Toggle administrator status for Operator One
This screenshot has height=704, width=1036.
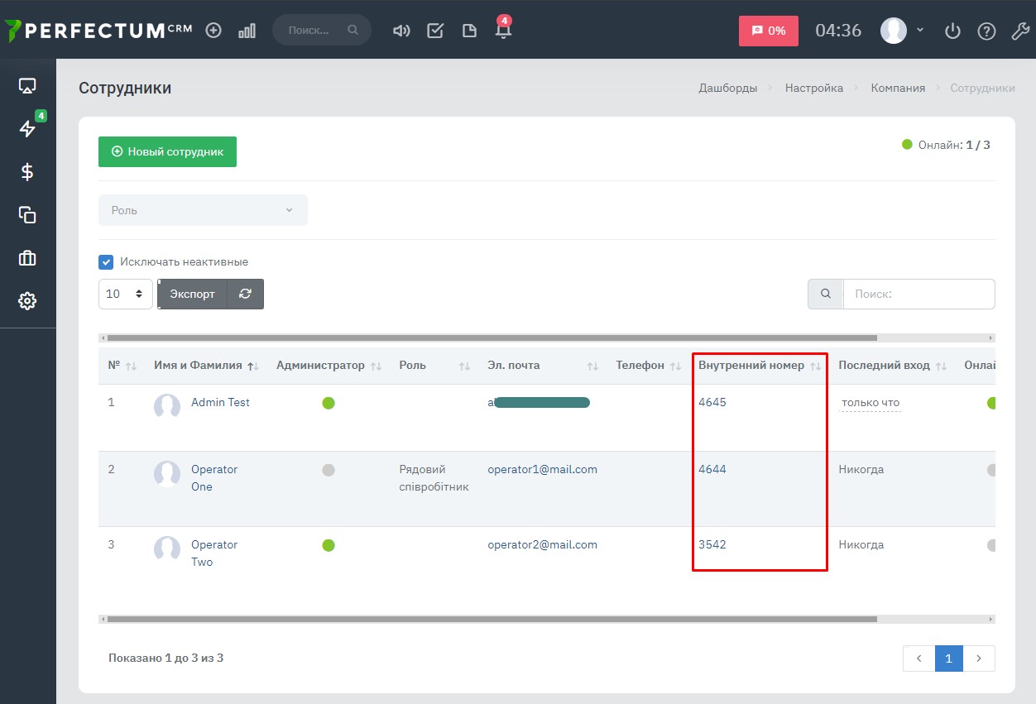click(329, 470)
